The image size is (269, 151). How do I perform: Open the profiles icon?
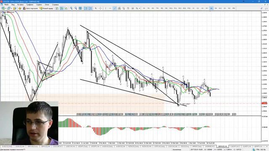click(8, 8)
